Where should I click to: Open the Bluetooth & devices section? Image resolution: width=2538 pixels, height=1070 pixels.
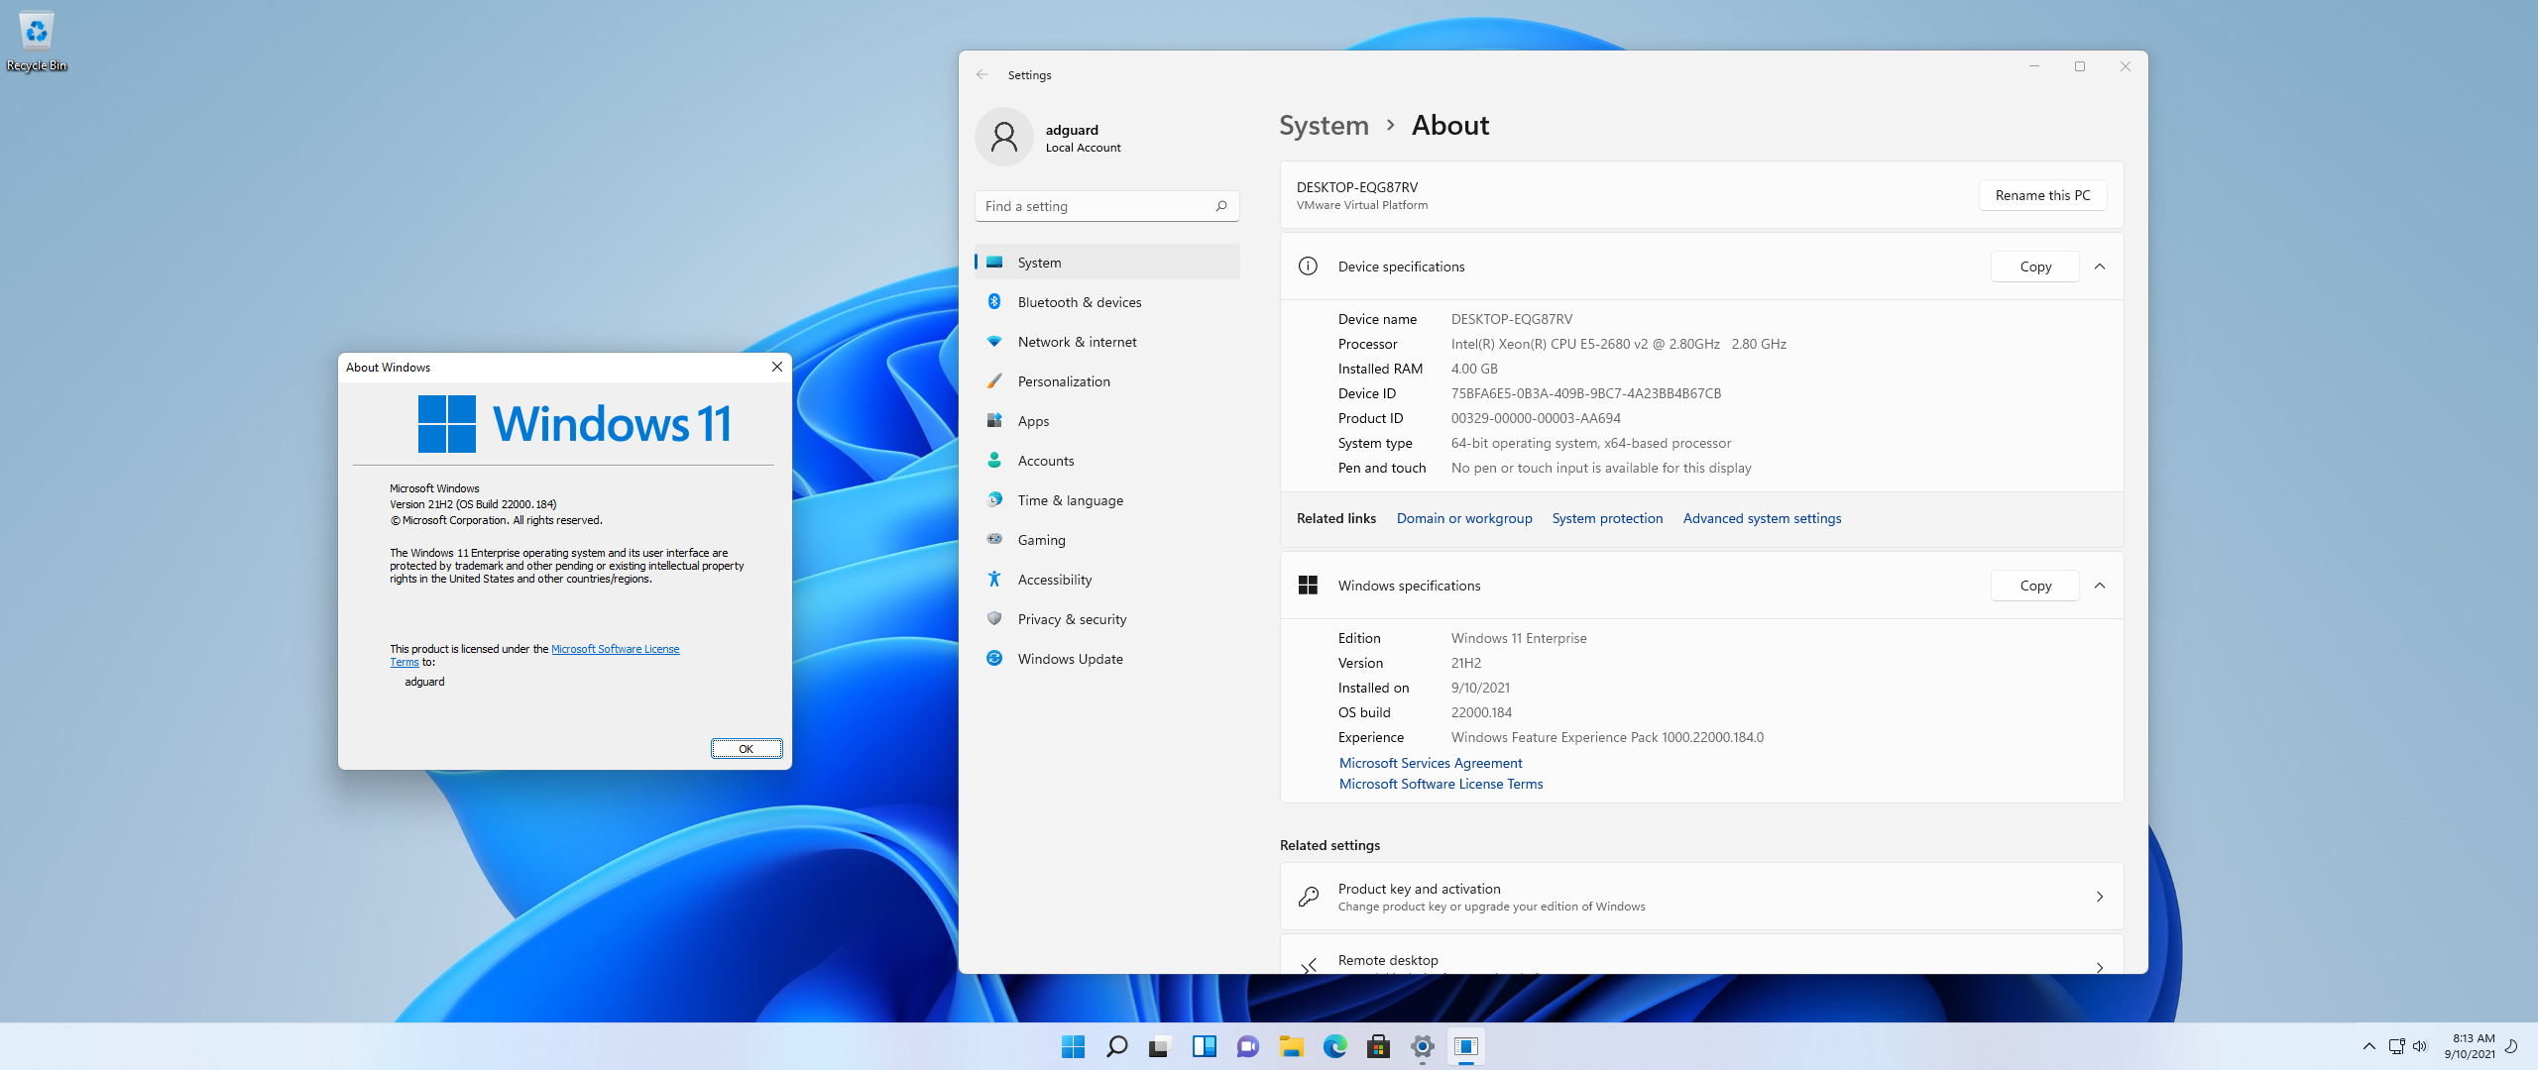point(1079,302)
